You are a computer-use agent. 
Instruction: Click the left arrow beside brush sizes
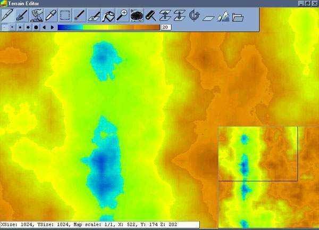click(x=44, y=27)
